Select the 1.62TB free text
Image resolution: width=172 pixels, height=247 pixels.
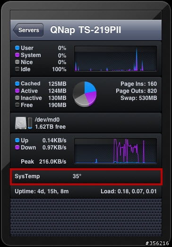point(50,127)
